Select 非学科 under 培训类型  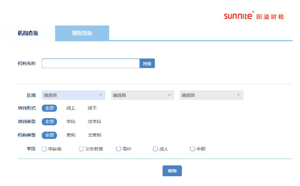tap(94, 121)
